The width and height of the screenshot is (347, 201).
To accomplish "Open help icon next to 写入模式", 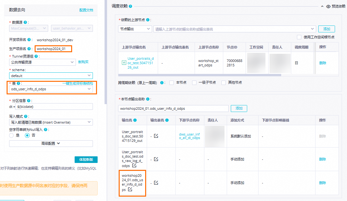I will (26, 116).
